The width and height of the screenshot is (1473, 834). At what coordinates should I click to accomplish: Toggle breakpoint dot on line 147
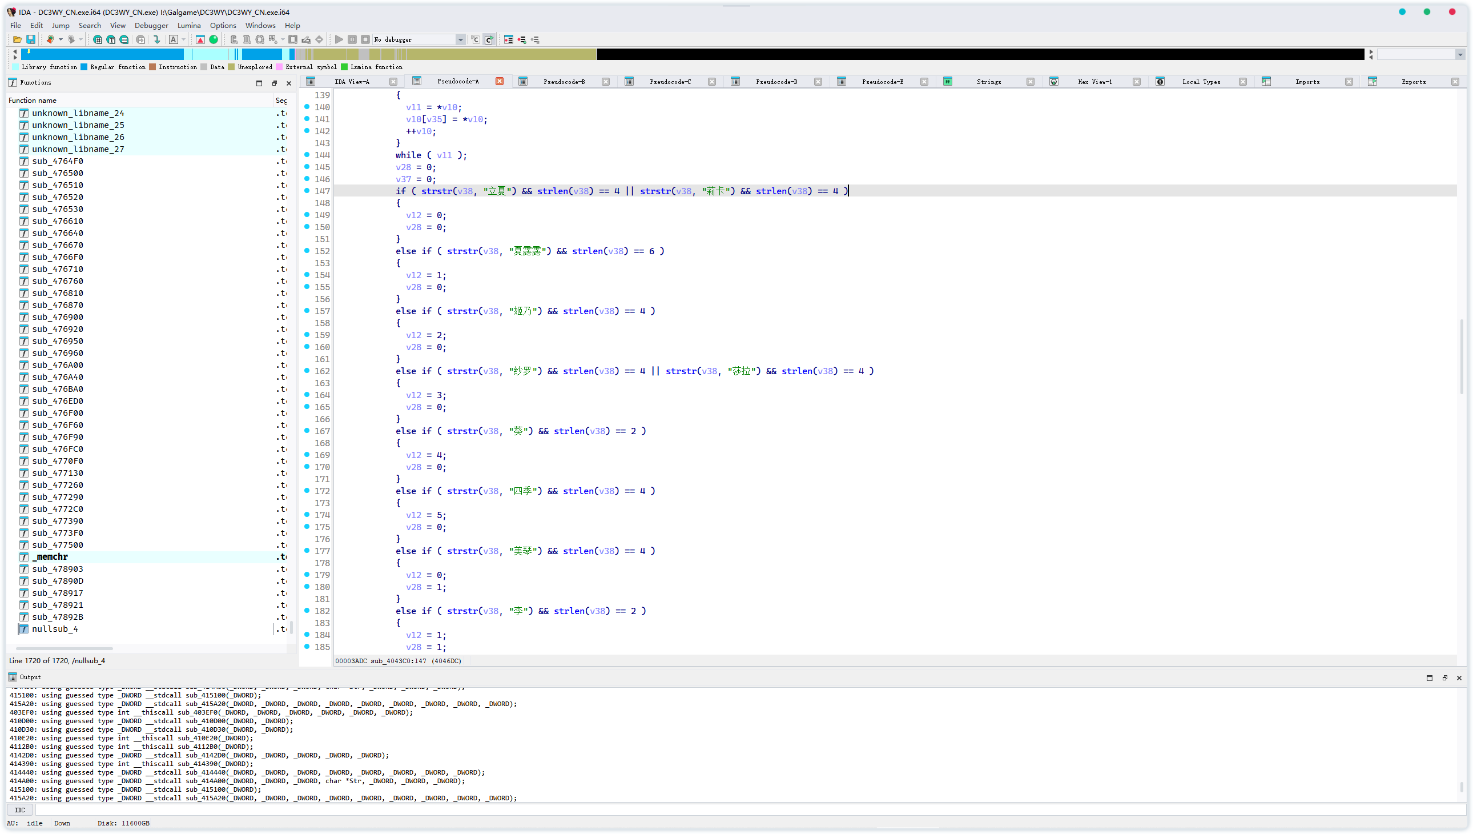(307, 191)
